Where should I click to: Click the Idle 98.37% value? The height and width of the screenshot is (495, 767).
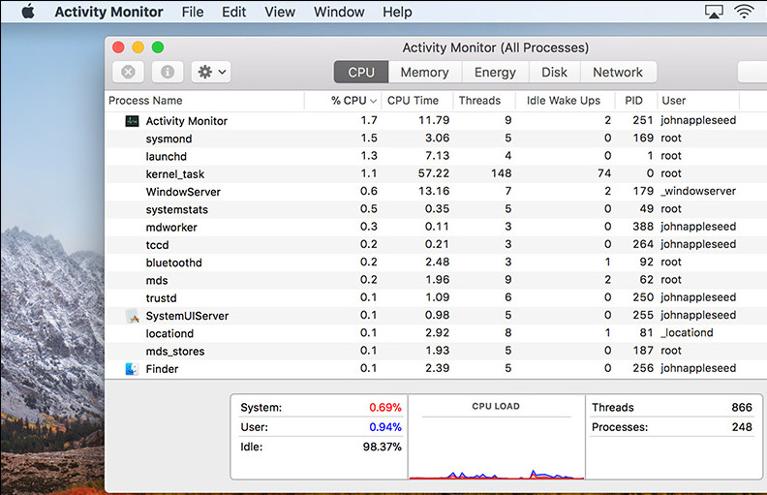(382, 447)
